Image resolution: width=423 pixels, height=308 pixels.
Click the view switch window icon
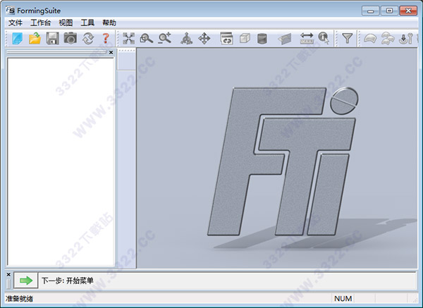[226, 38]
